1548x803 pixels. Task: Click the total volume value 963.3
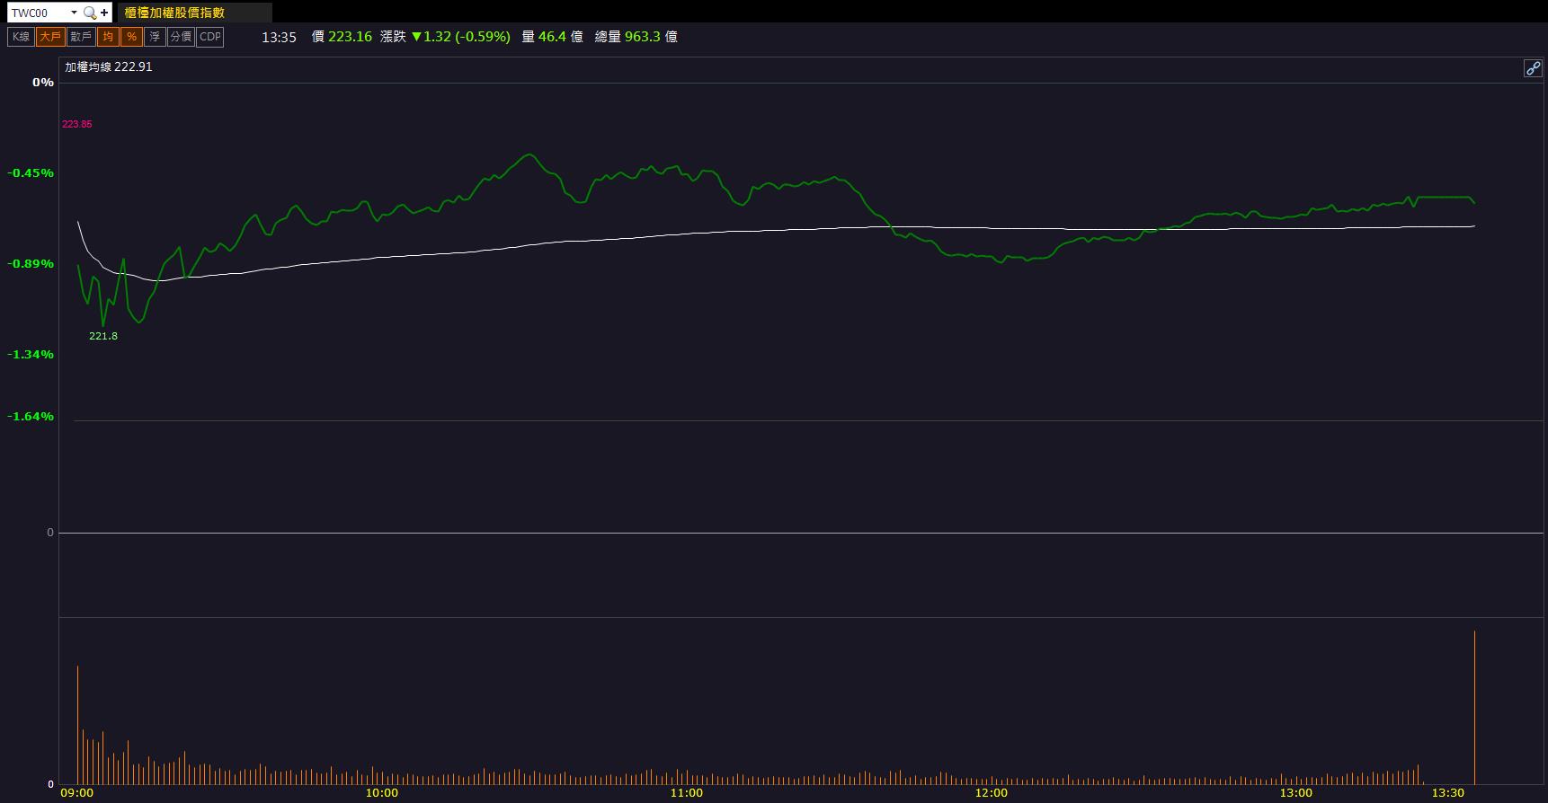point(643,37)
